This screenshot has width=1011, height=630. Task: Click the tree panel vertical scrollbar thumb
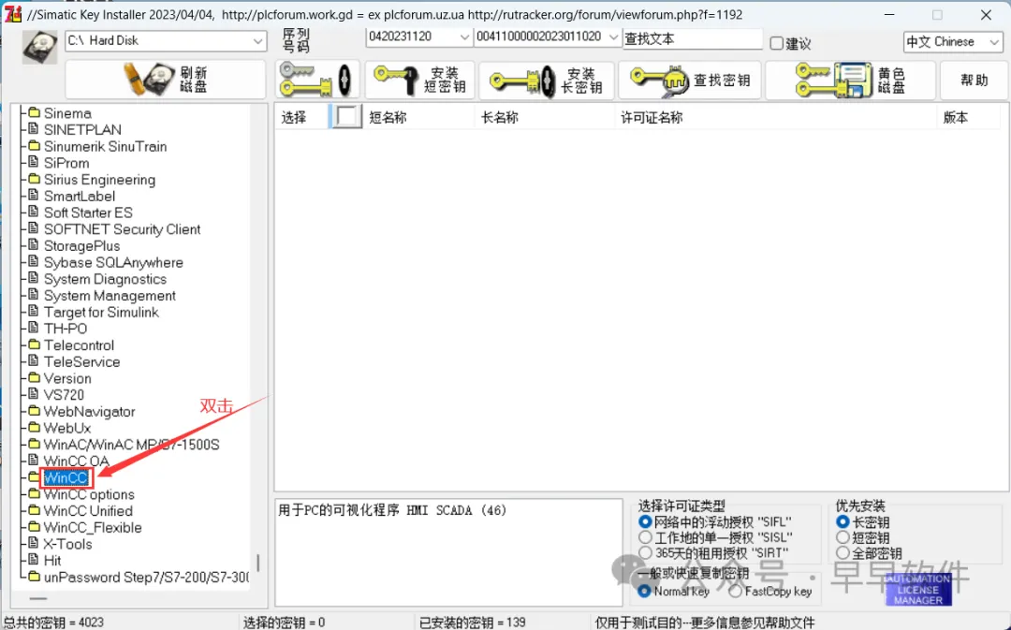[x=258, y=563]
